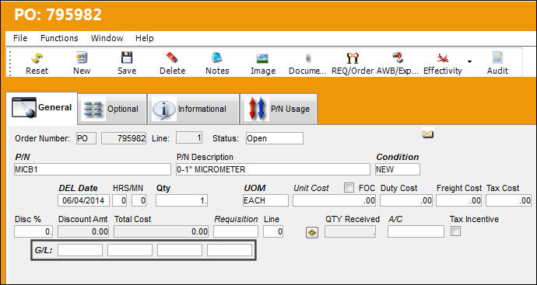The height and width of the screenshot is (285, 537).
Task: Switch to the General tab
Action: click(42, 108)
